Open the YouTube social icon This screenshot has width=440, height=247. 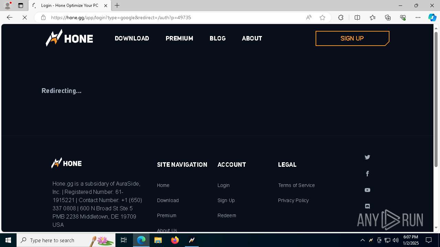coord(367,190)
